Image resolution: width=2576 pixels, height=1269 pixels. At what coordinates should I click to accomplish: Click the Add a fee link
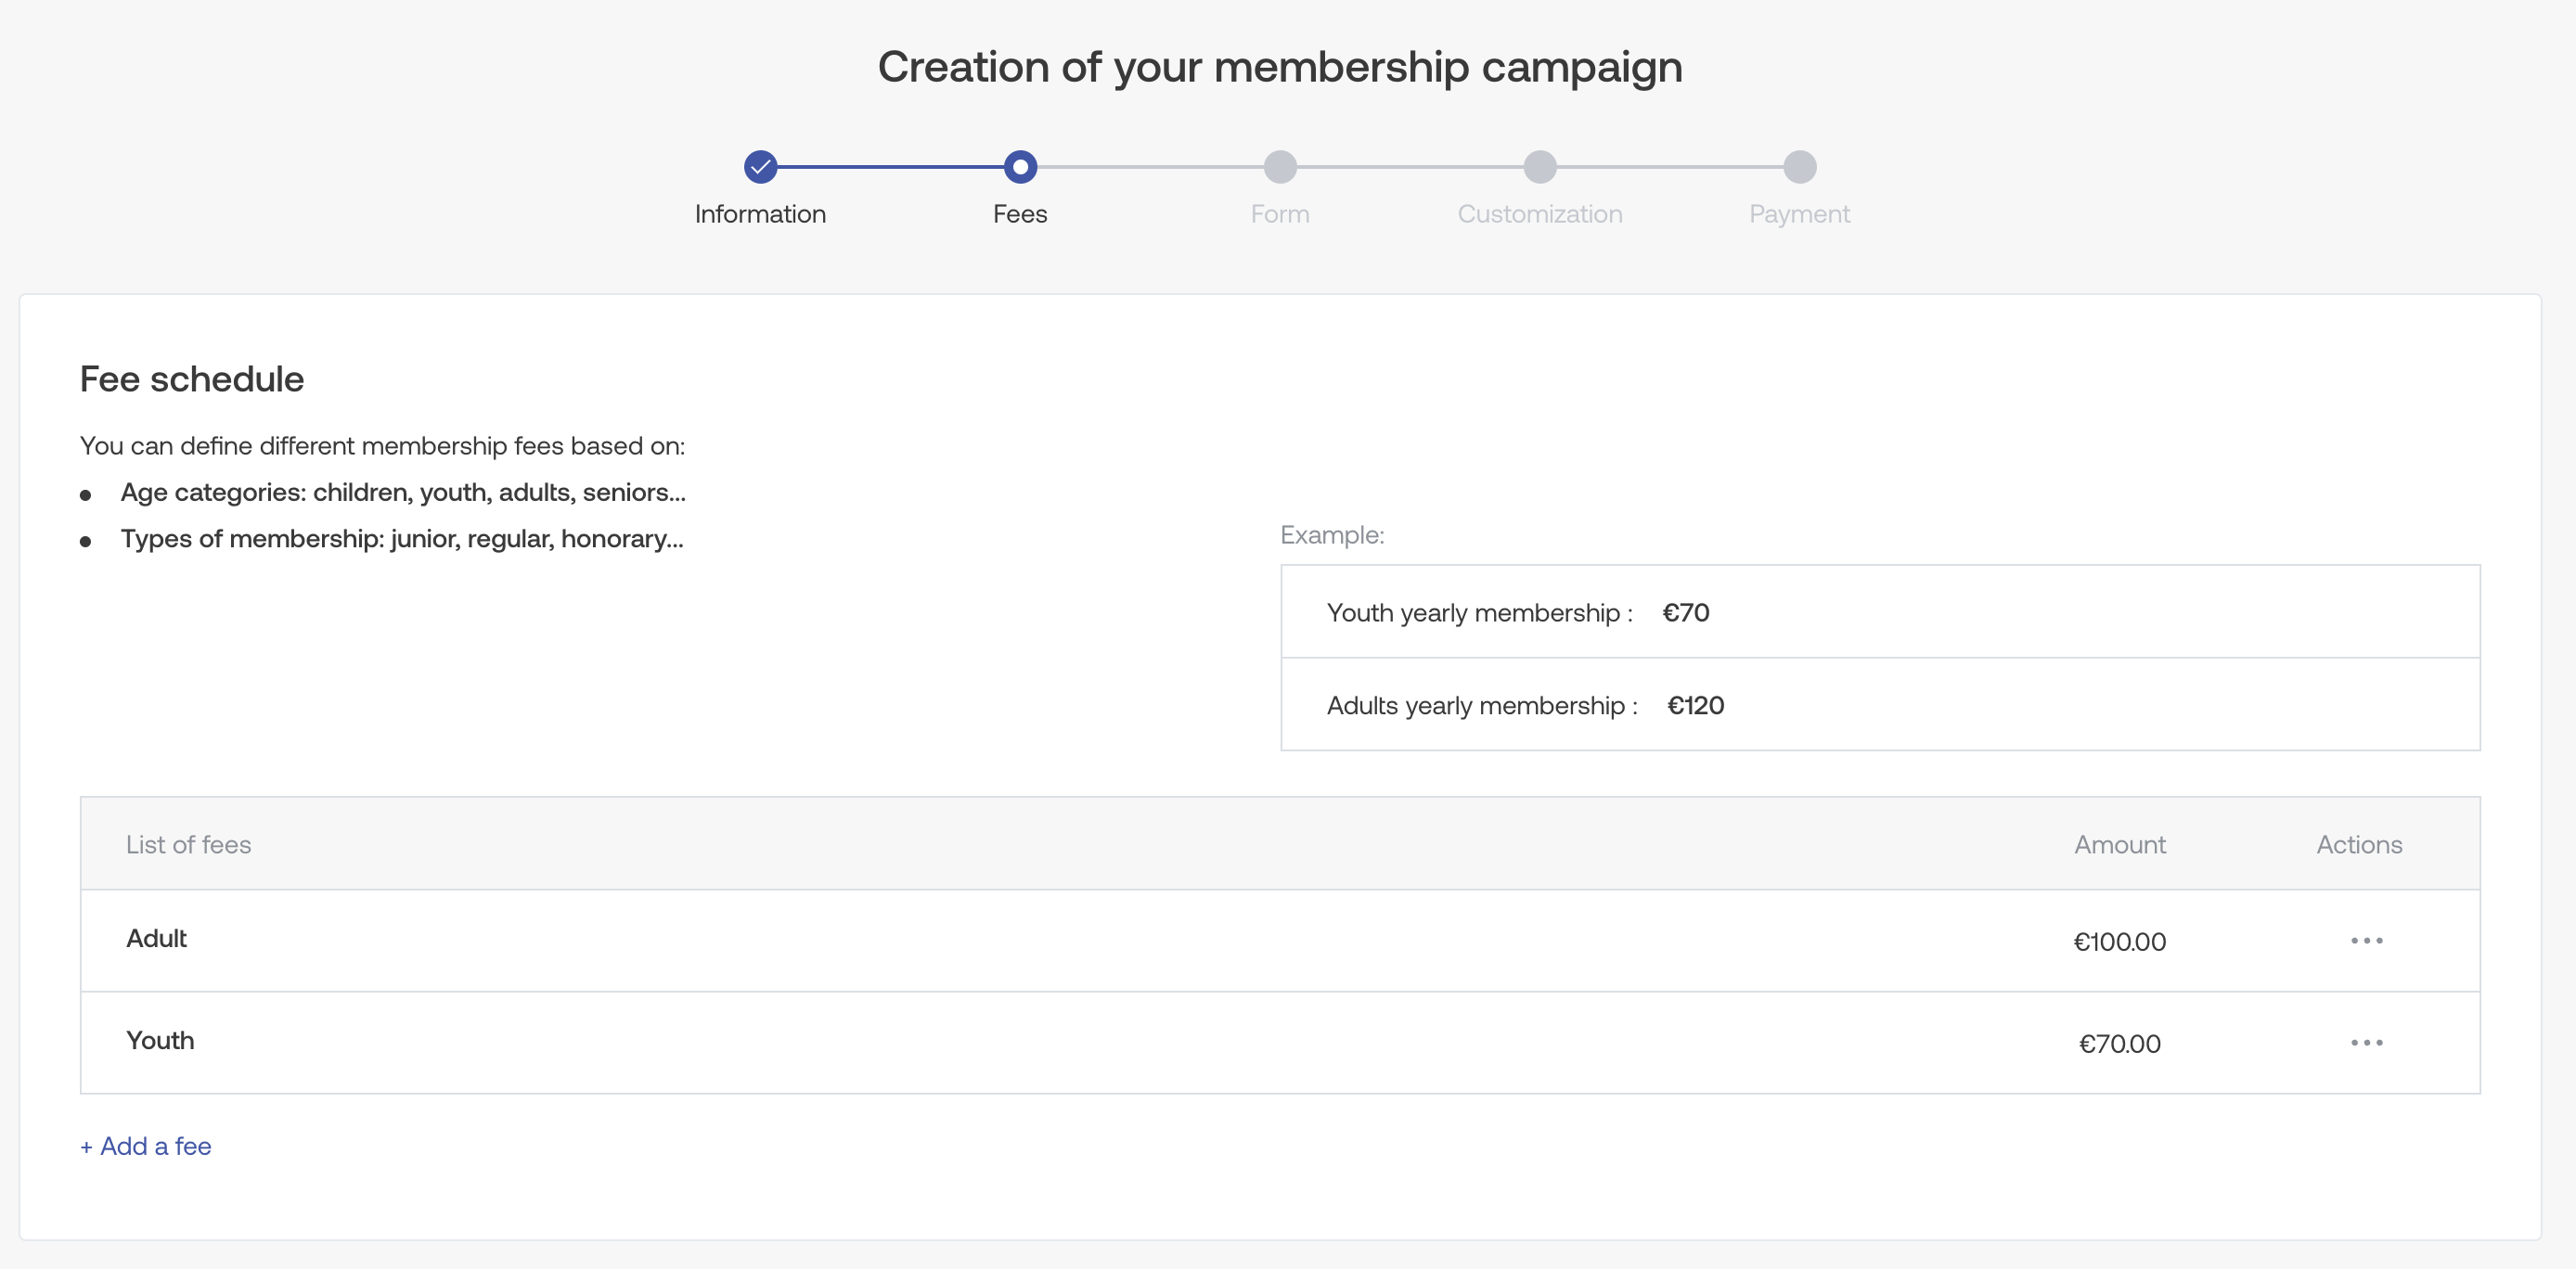[146, 1146]
